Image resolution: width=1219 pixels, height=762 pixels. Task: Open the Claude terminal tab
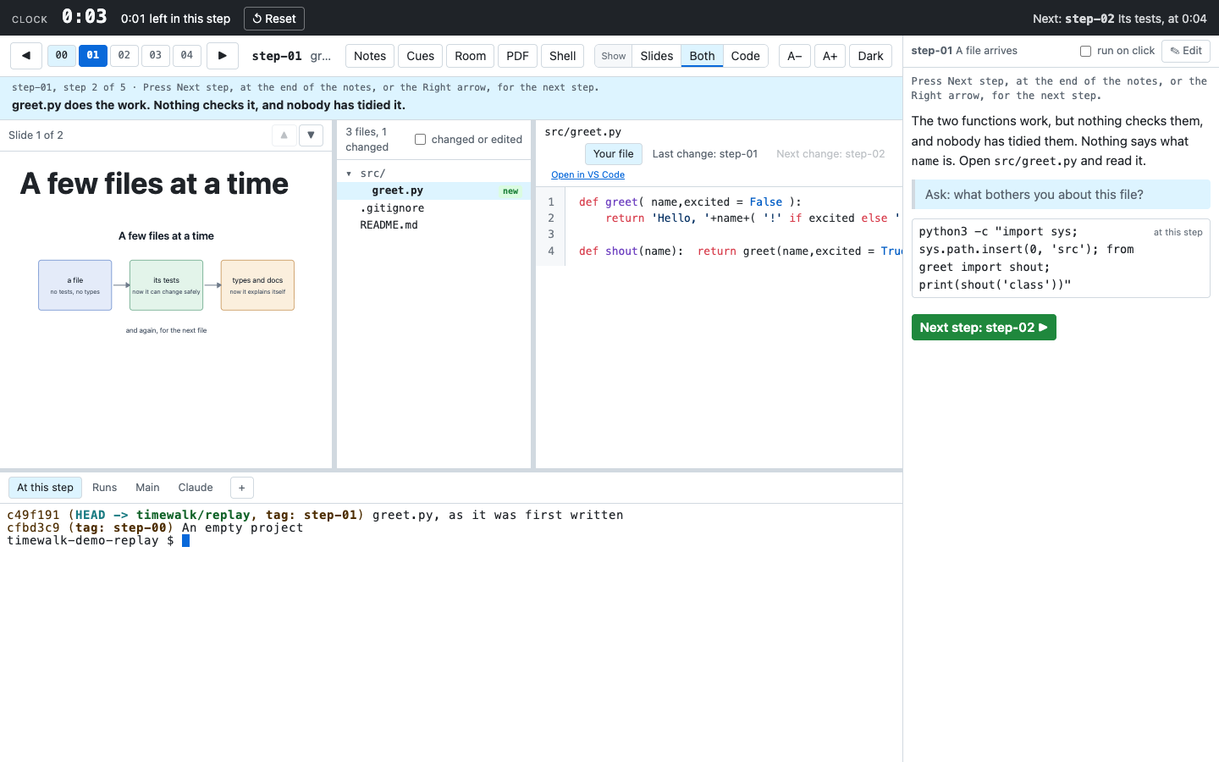tap(196, 488)
